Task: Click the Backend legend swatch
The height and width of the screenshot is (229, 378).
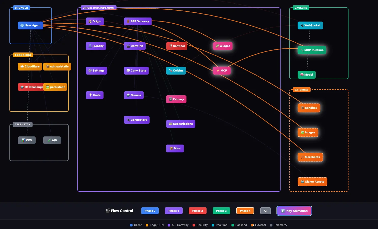Action: pos(233,225)
